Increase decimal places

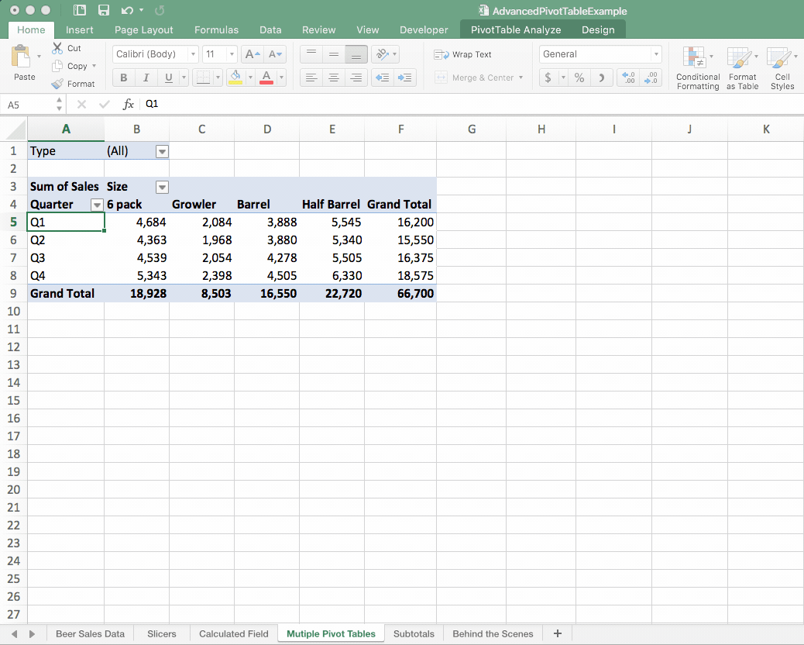[x=628, y=78]
